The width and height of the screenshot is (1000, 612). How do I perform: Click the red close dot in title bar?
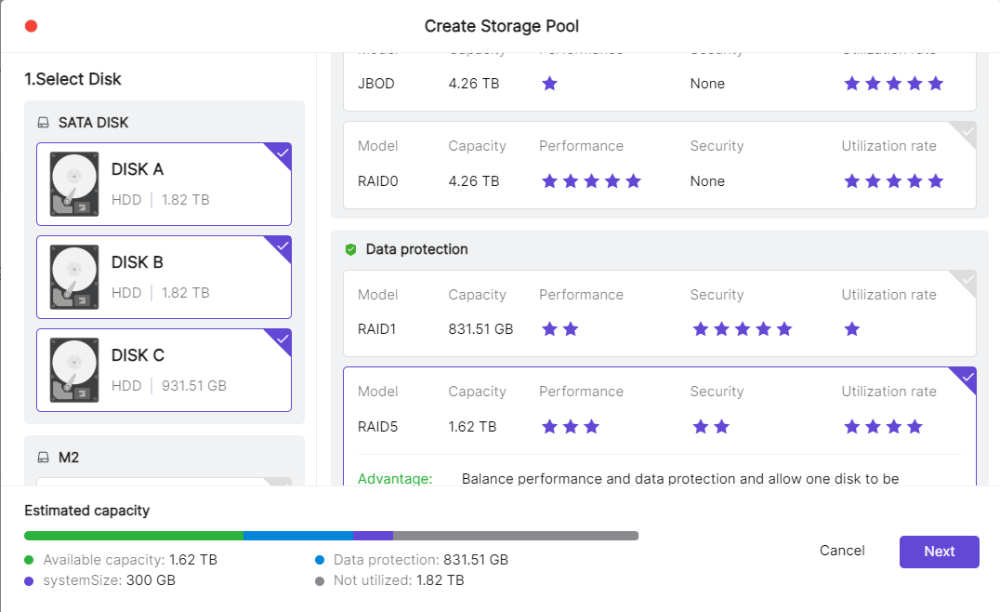[x=31, y=26]
